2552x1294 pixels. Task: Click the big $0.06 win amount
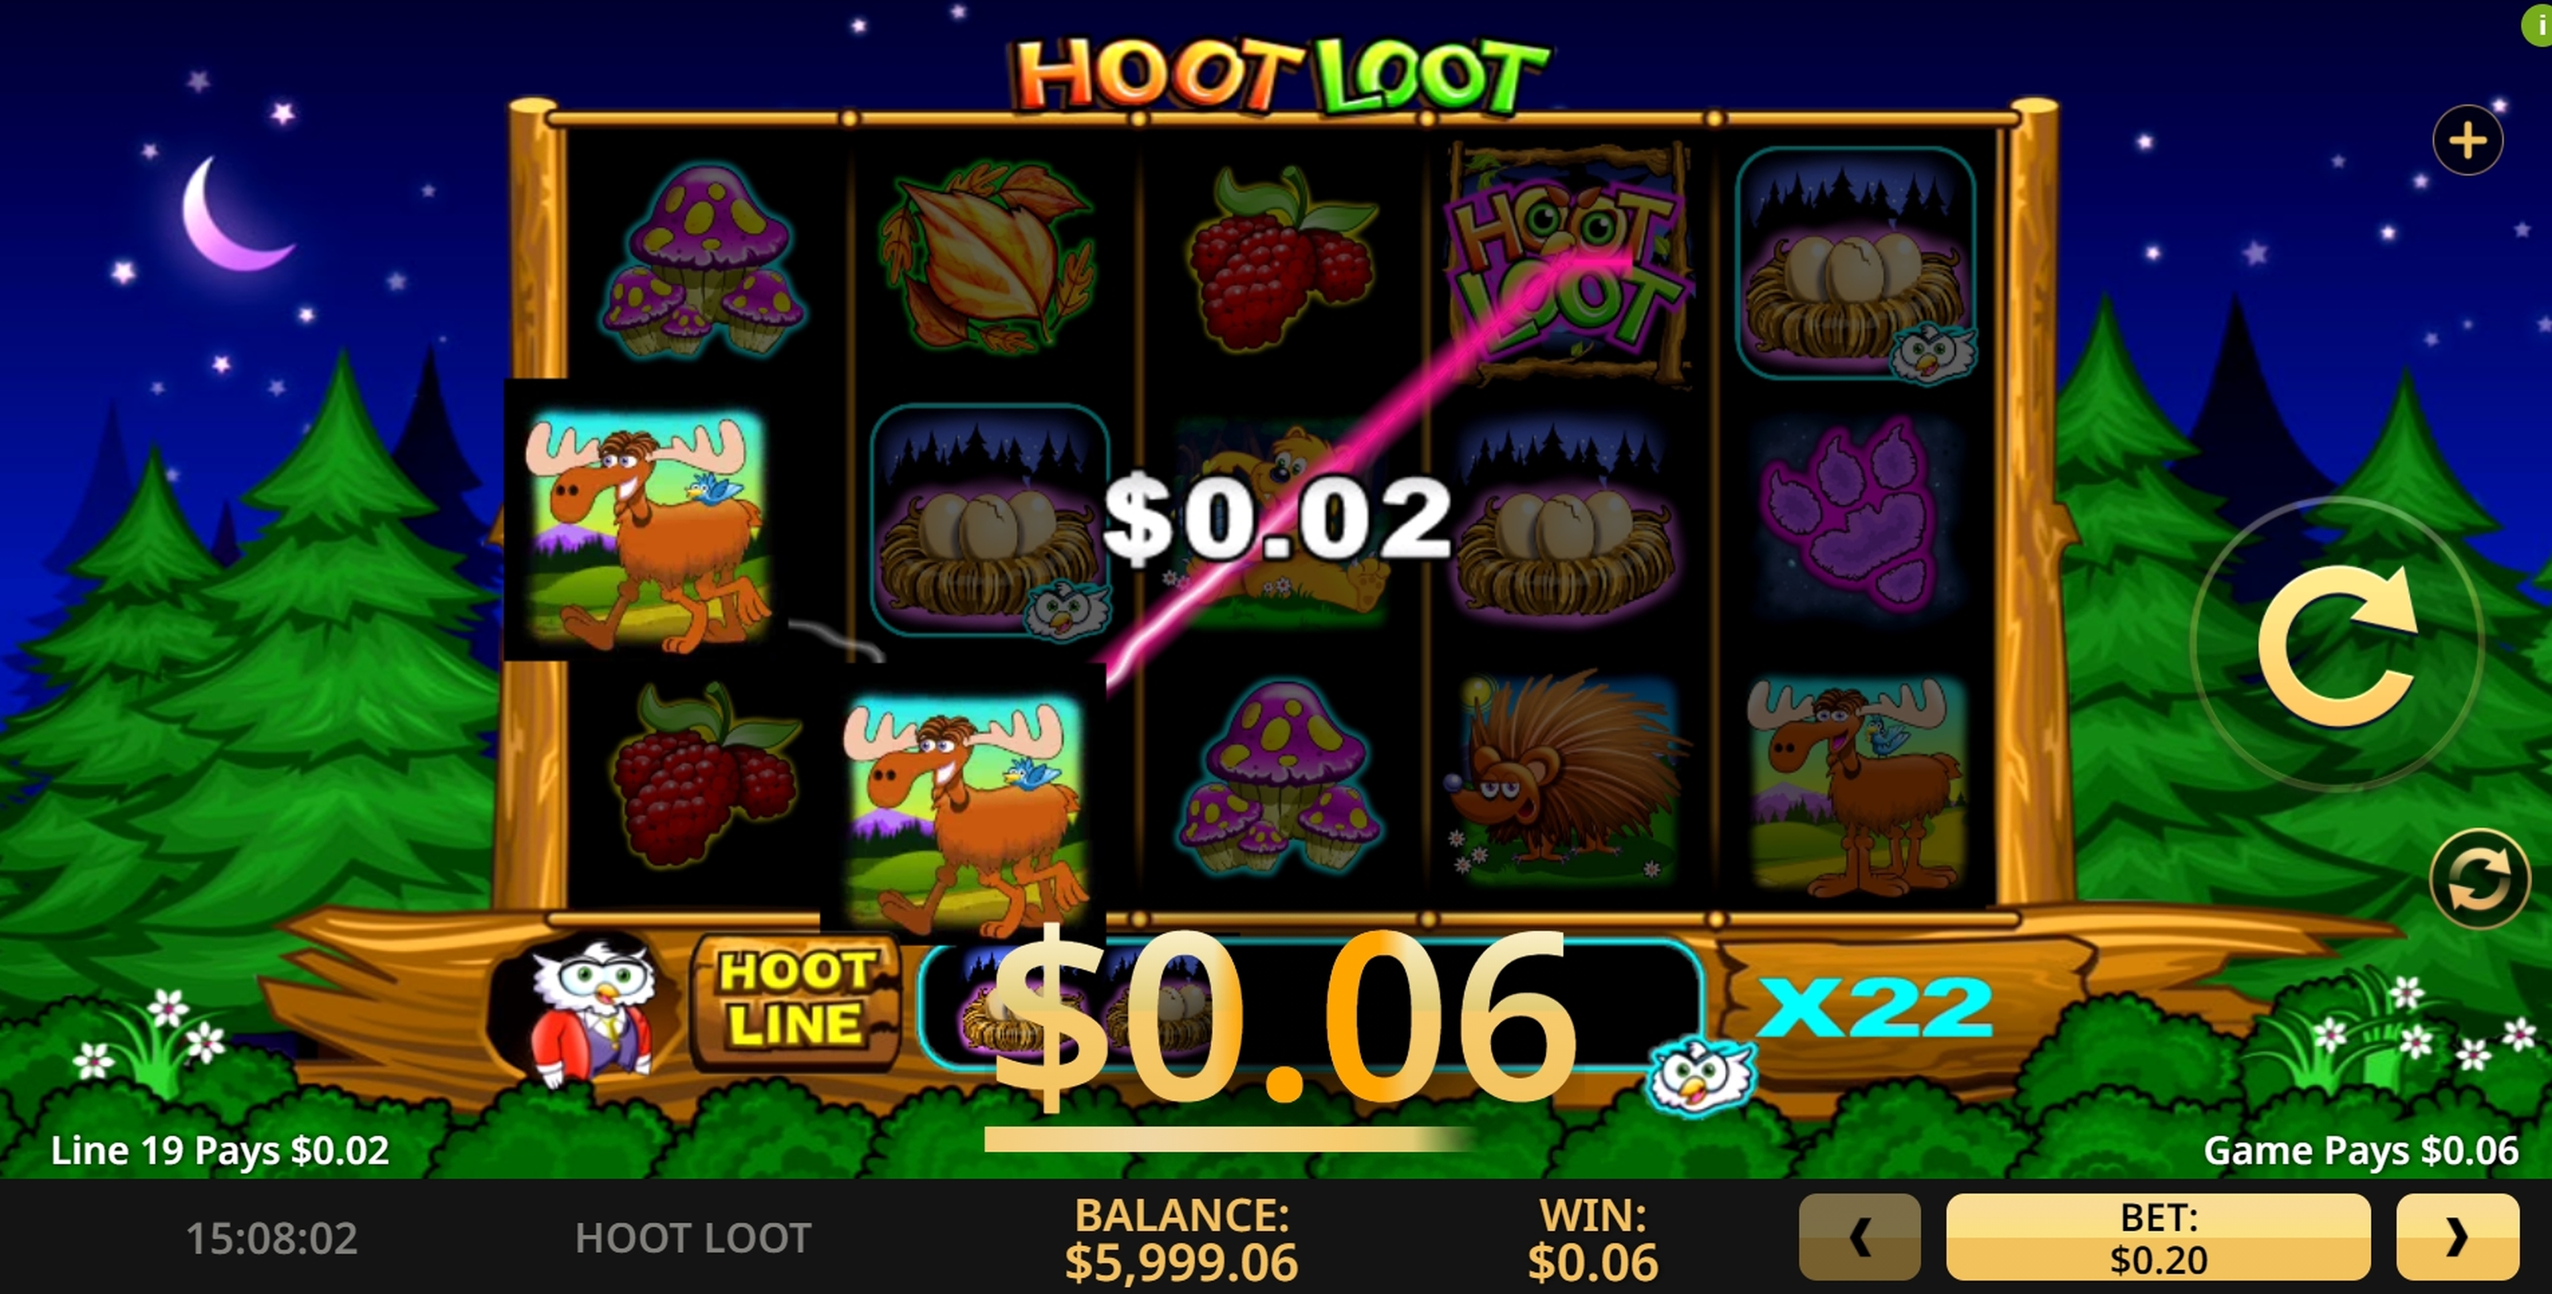(x=1284, y=1021)
